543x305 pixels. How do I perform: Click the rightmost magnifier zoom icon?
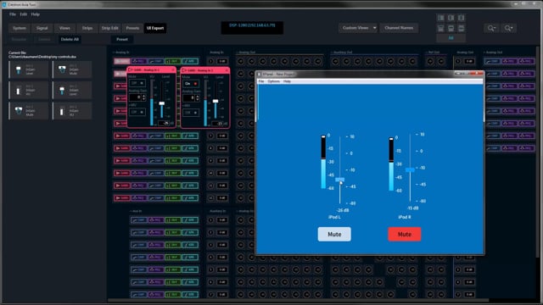(x=508, y=28)
